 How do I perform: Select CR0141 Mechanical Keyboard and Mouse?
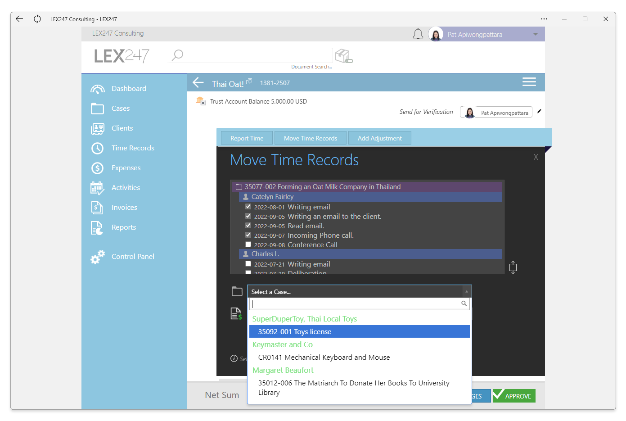pyautogui.click(x=360, y=357)
